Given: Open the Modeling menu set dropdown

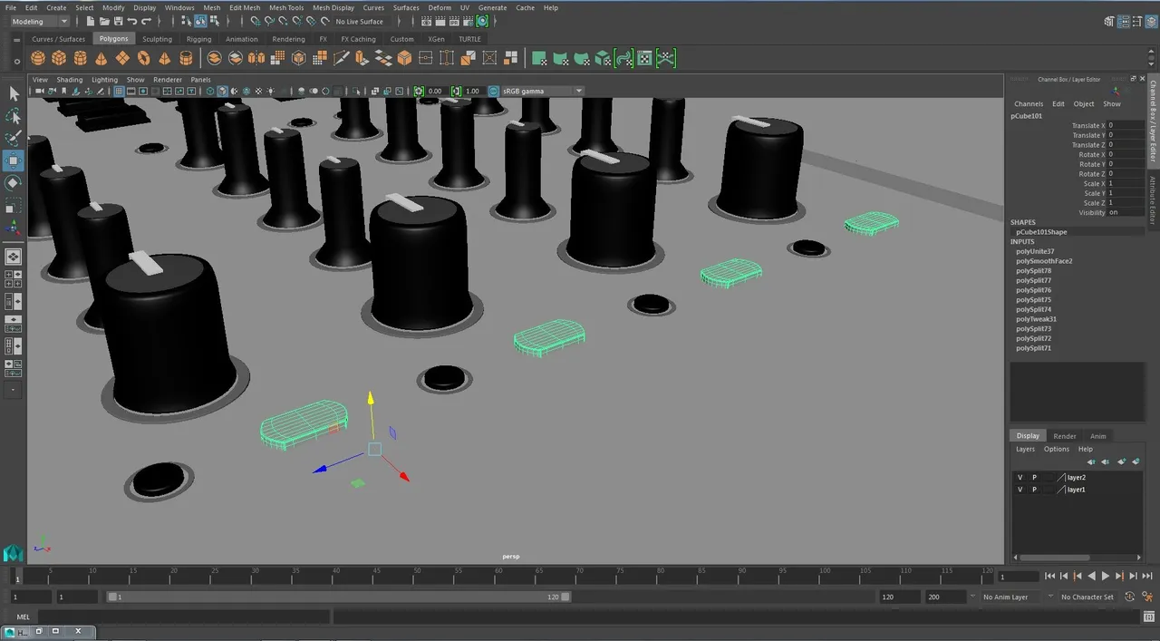Looking at the screenshot, I should click(x=38, y=21).
